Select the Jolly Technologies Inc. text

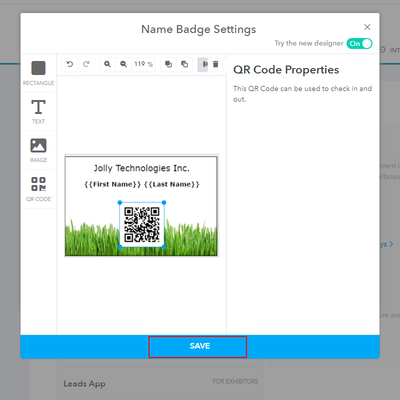pyautogui.click(x=141, y=168)
